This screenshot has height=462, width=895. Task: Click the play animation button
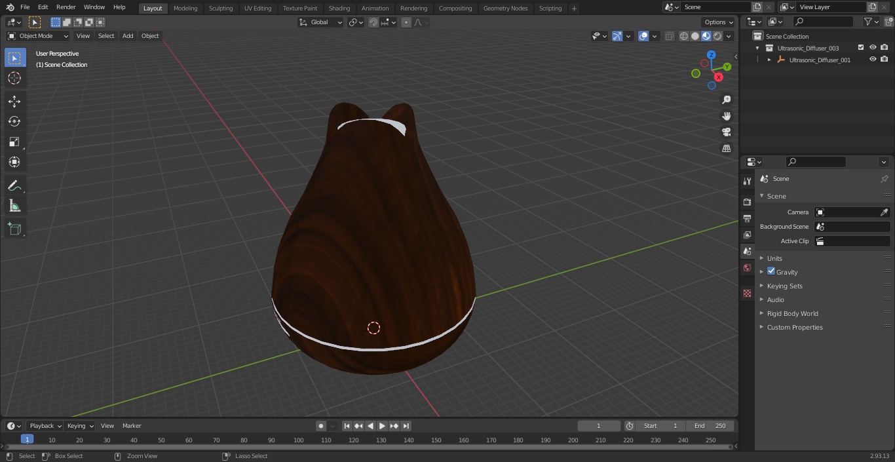382,426
